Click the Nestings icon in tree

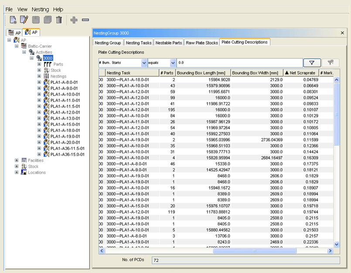46,76
